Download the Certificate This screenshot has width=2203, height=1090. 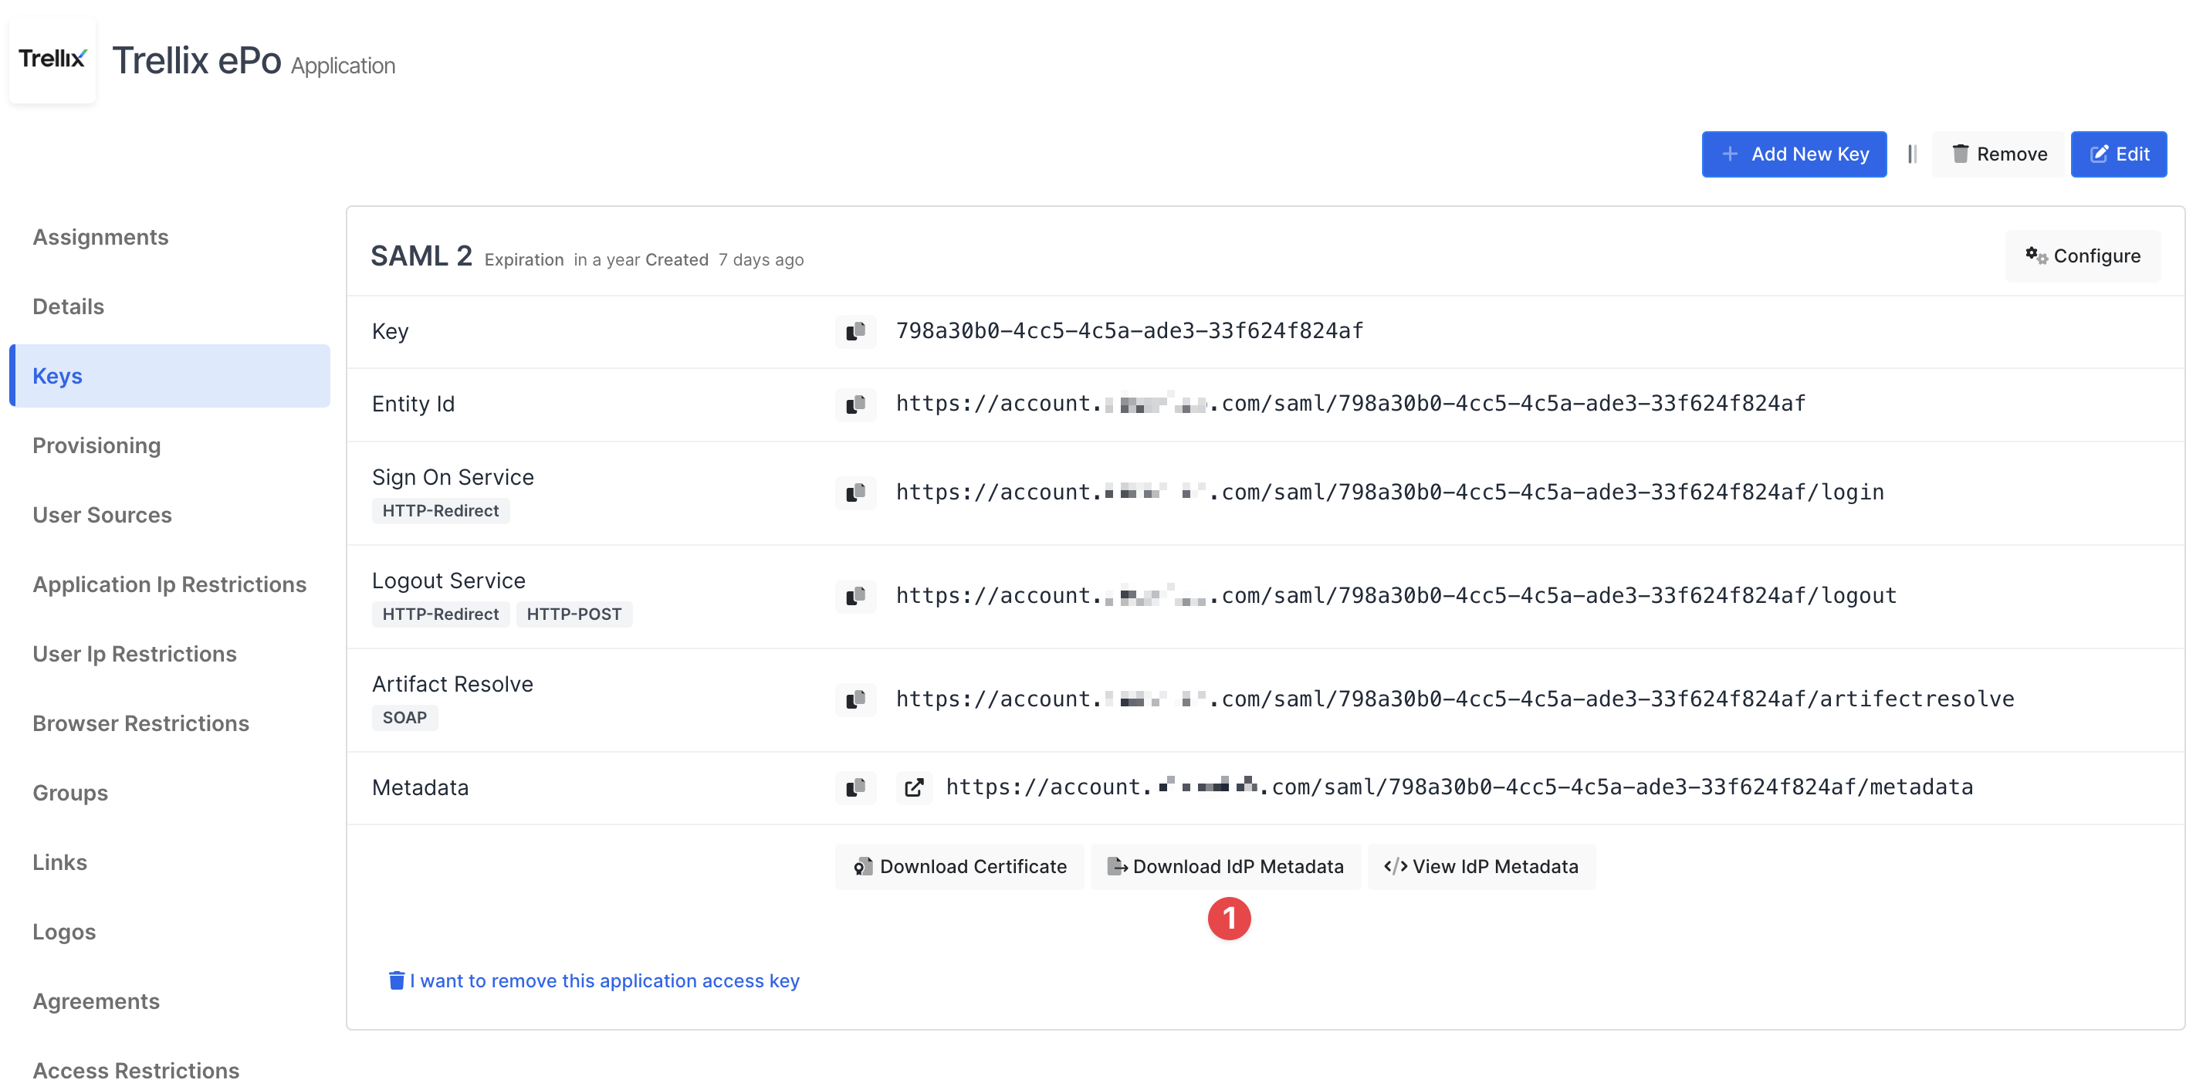tap(959, 866)
